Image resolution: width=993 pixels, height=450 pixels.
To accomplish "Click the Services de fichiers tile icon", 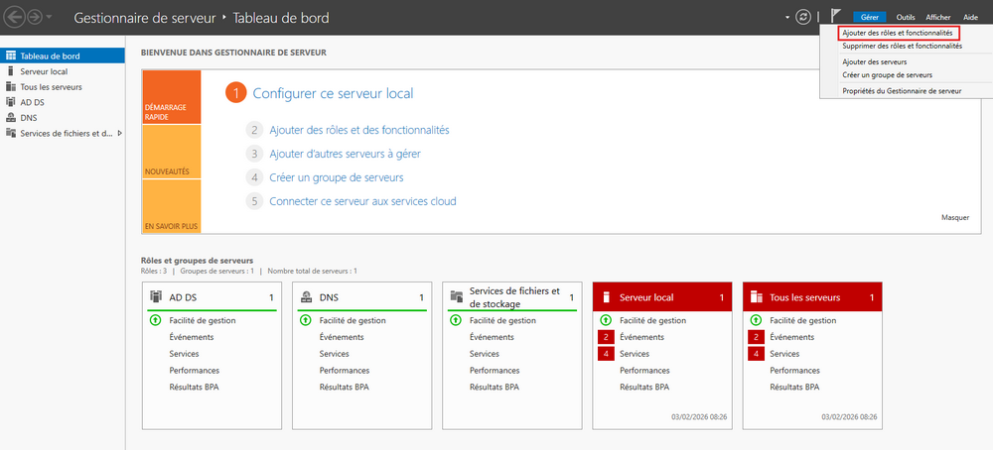I will click(x=457, y=297).
